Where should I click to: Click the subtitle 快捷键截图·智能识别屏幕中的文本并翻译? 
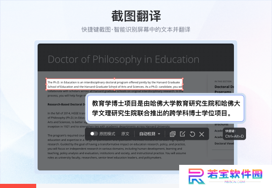pos(136,30)
